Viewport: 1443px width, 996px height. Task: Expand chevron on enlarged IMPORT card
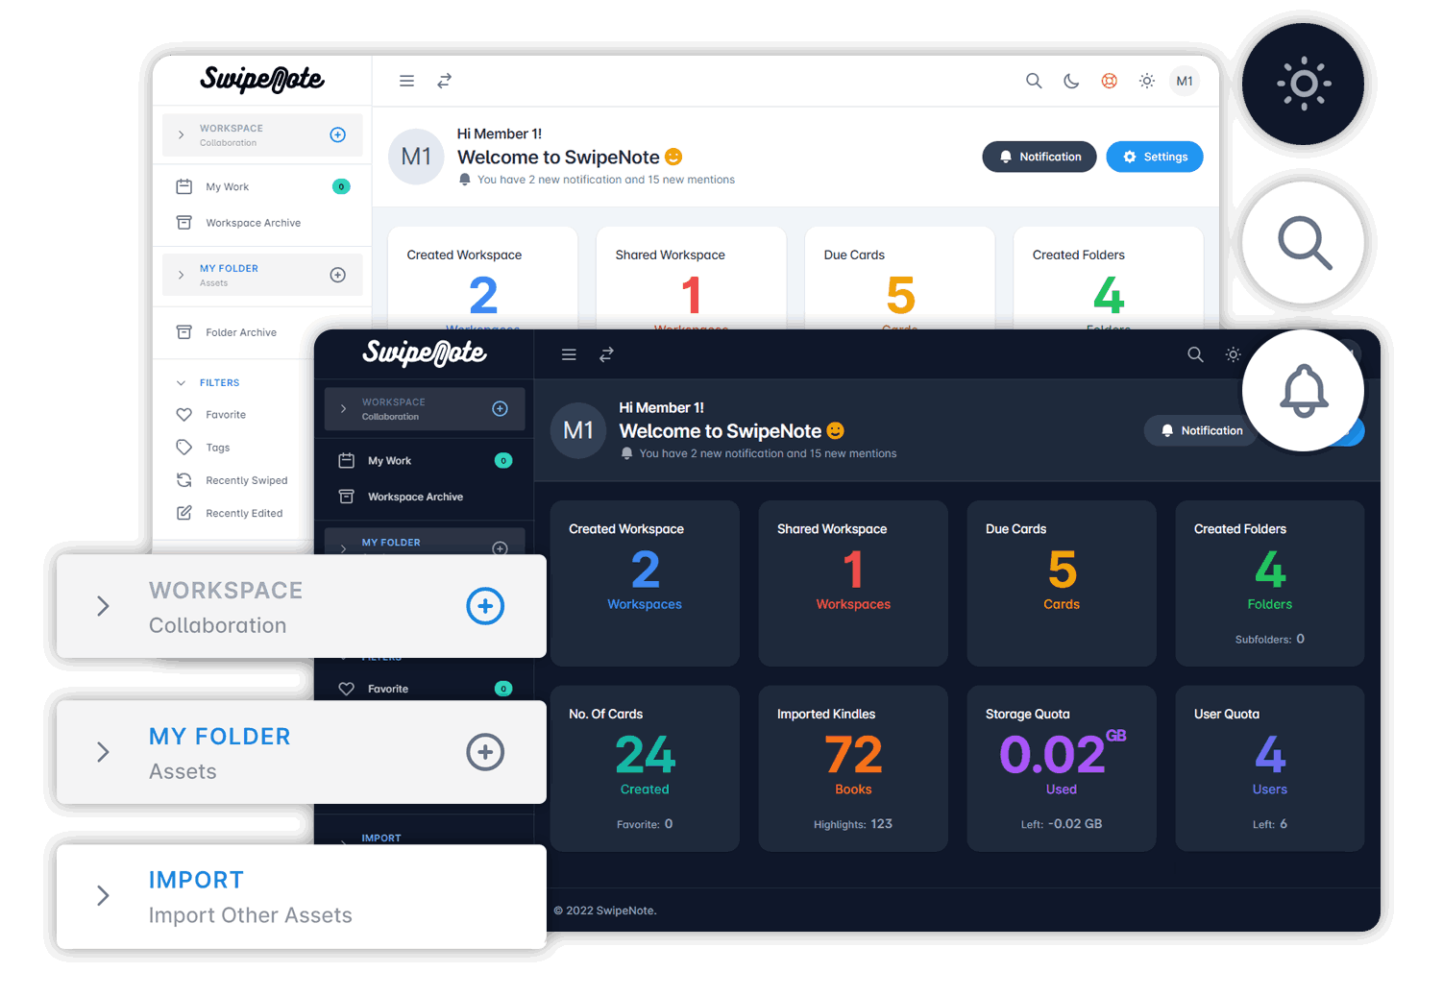coord(103,896)
